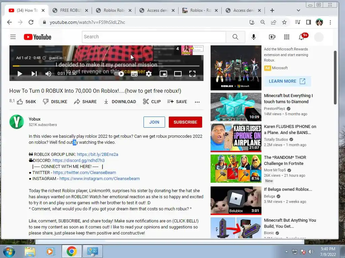This screenshot has height=258, width=345.
Task: Open notifications bell
Action: point(302,37)
